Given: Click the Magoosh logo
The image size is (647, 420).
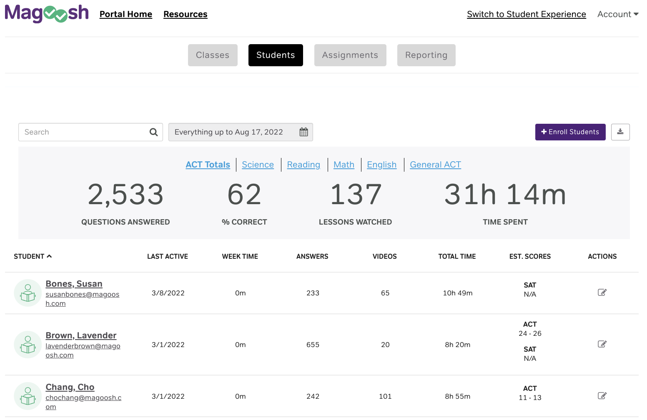Looking at the screenshot, I should [47, 13].
